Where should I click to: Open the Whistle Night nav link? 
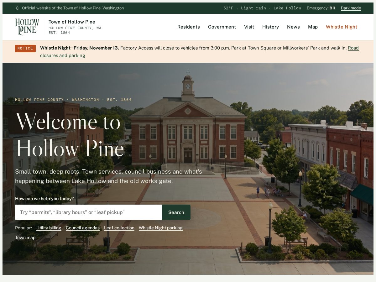click(x=342, y=27)
